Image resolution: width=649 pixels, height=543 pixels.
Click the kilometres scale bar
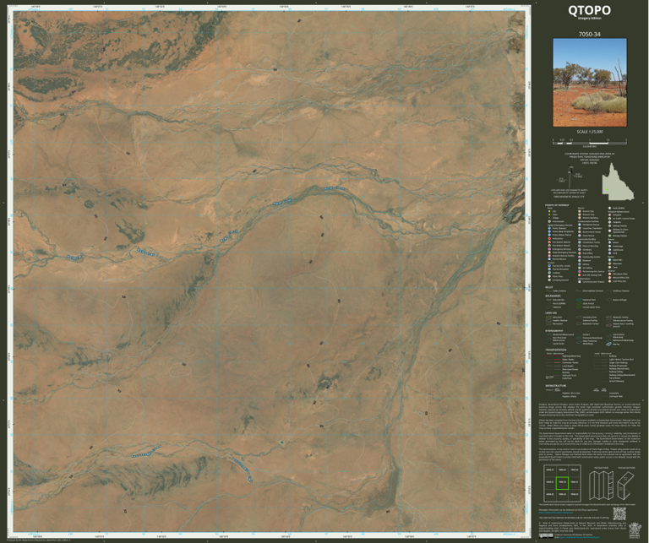pyautogui.click(x=589, y=141)
